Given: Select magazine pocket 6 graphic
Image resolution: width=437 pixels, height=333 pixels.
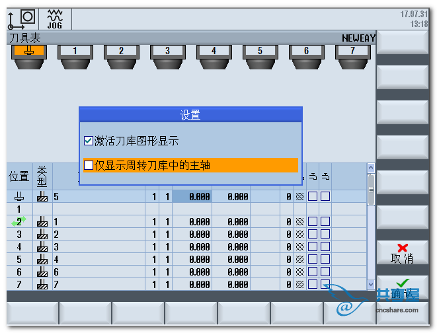Looking at the screenshot, I should tap(307, 57).
